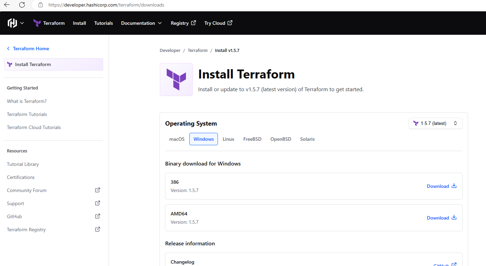Click Binary download for Windows heading

coord(203,164)
